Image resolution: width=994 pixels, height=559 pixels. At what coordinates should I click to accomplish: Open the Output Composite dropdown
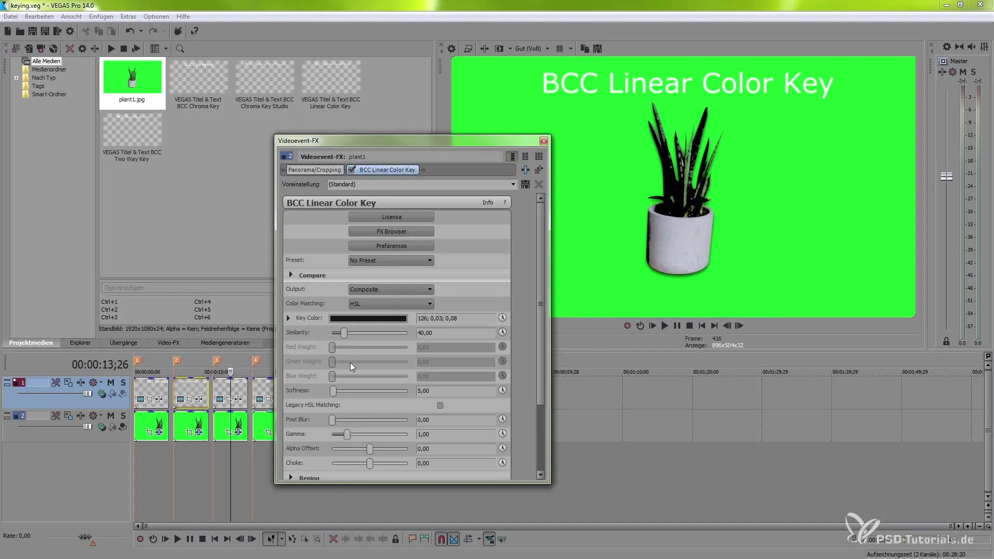pos(391,289)
